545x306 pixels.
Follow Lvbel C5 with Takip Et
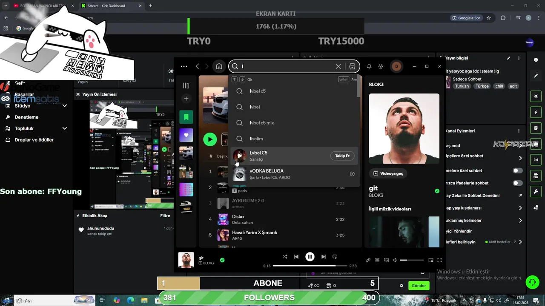[342, 156]
